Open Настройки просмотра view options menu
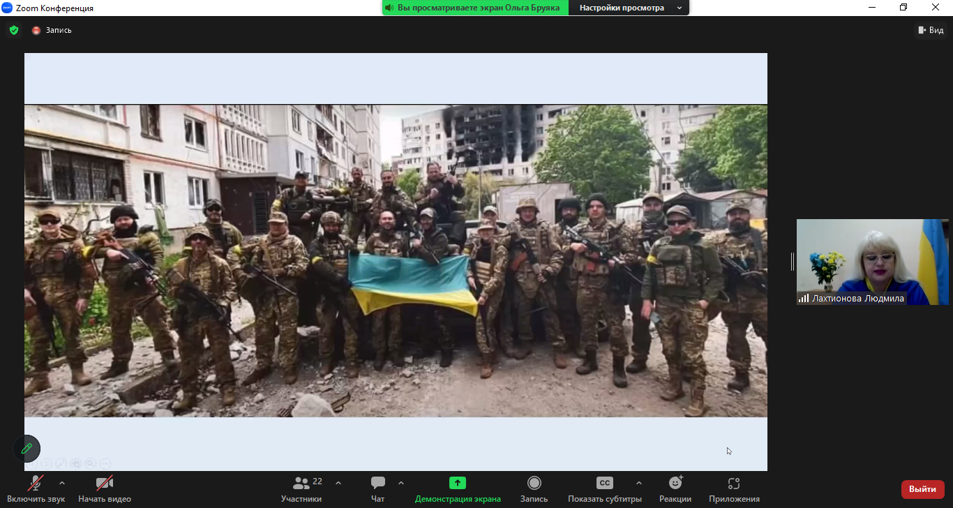Screen dimensions: 953x508 [x=629, y=8]
